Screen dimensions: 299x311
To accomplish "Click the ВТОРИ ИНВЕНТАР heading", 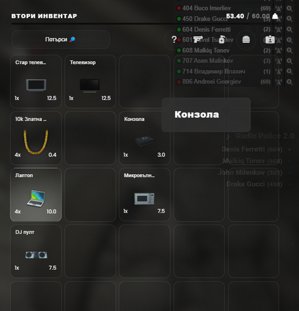I will click(x=44, y=16).
